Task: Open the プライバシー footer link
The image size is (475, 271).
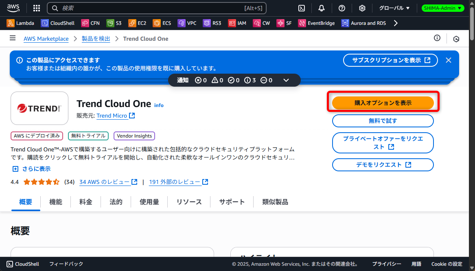Action: click(387, 264)
